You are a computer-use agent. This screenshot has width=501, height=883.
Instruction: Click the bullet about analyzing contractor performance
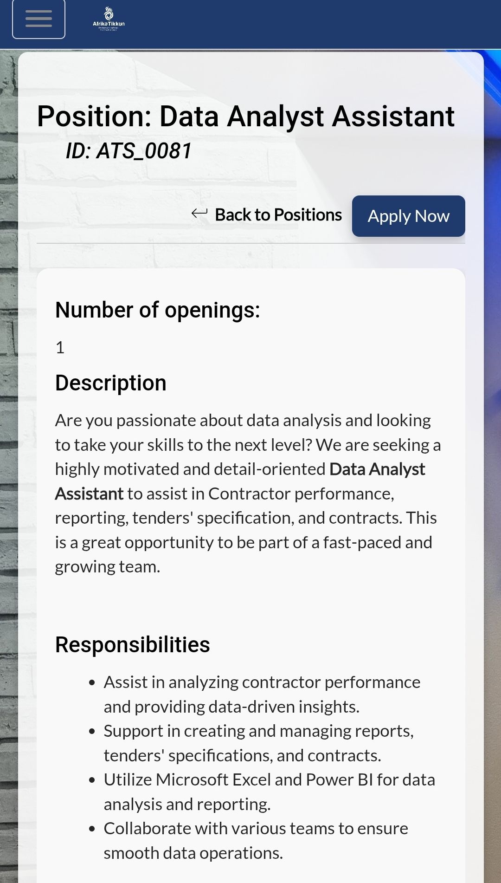[x=262, y=695]
